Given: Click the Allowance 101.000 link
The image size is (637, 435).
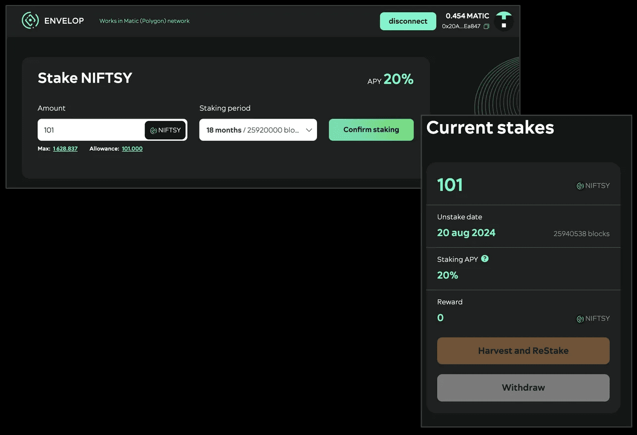Looking at the screenshot, I should 132,149.
